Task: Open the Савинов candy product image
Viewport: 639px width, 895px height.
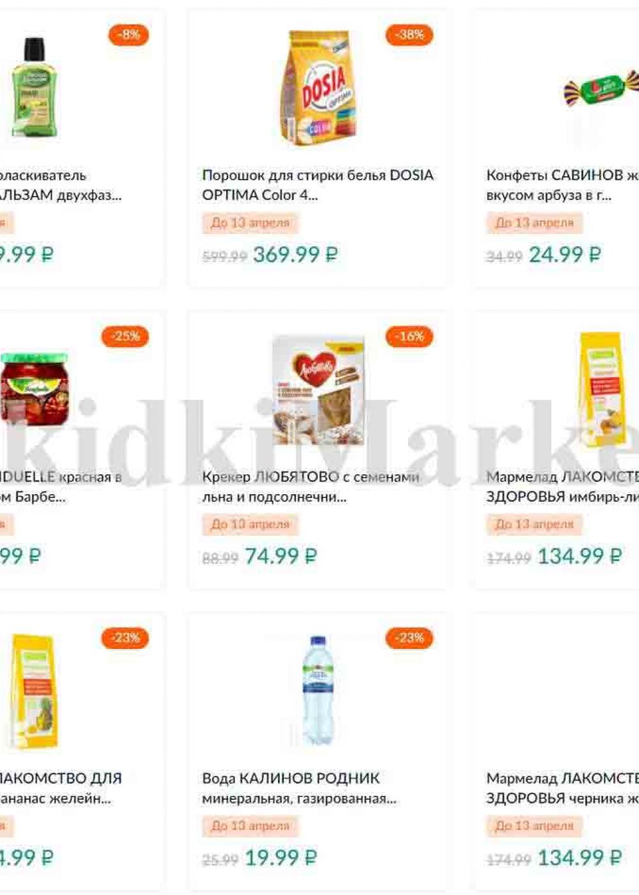Action: tap(601, 88)
